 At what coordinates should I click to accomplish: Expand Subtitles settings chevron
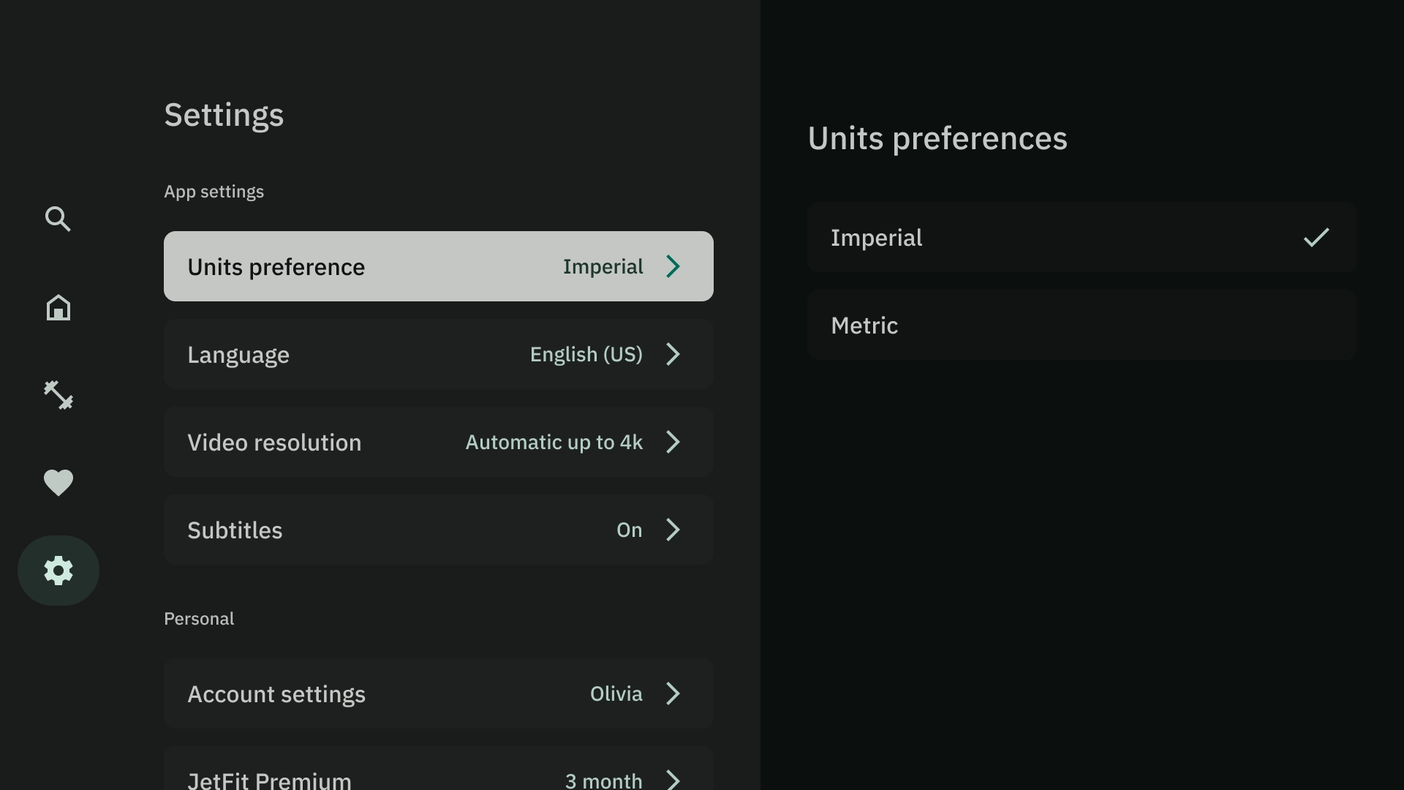click(674, 530)
